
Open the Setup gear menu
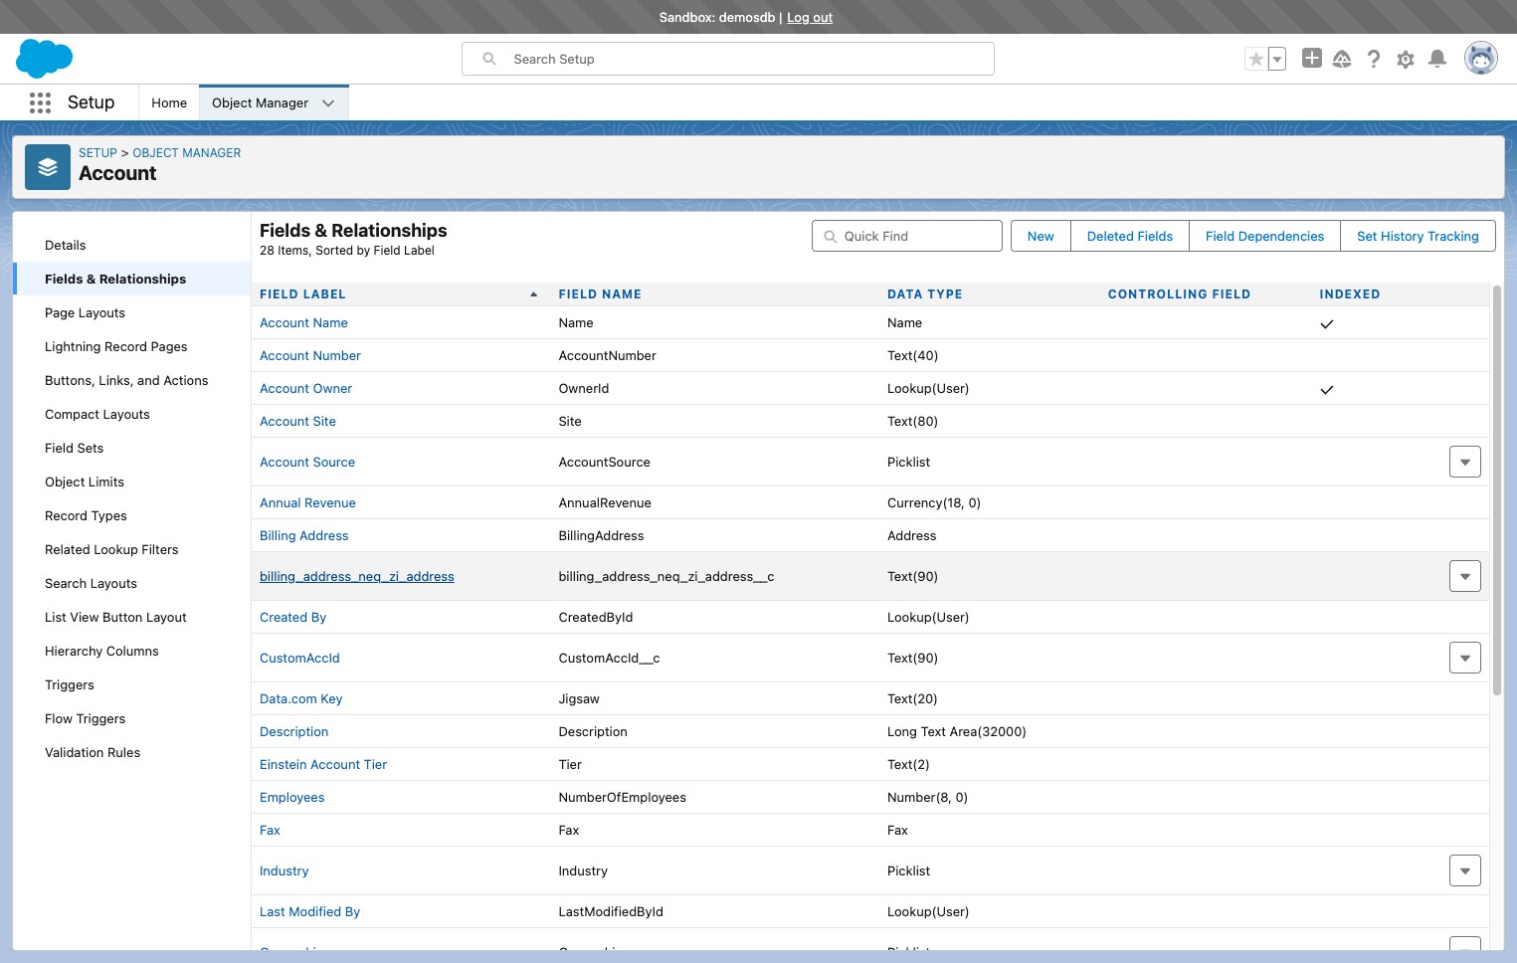1406,60
